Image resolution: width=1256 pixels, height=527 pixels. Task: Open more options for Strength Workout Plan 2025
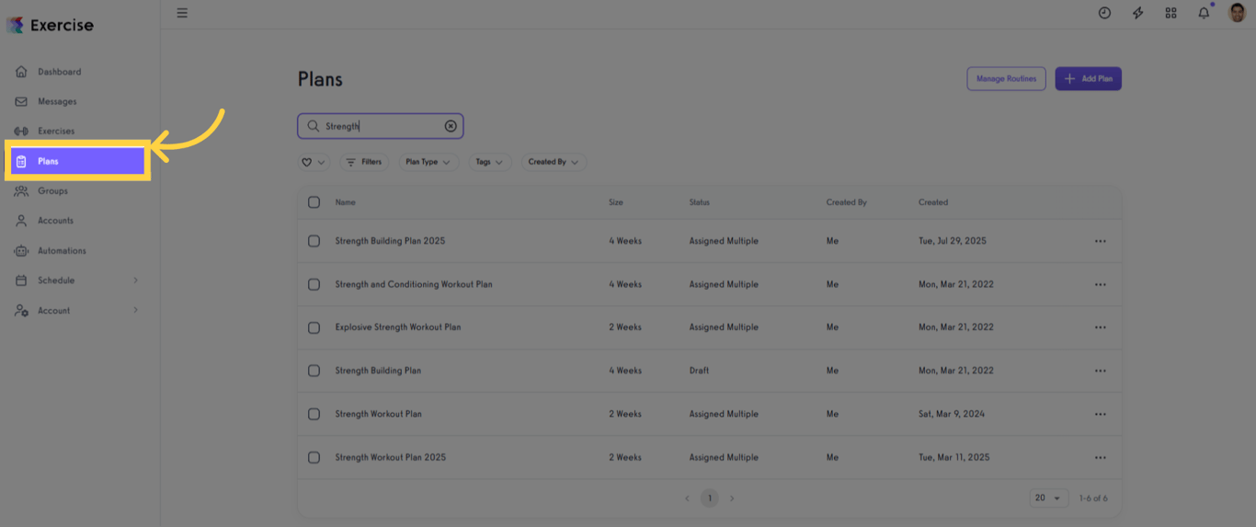tap(1101, 457)
